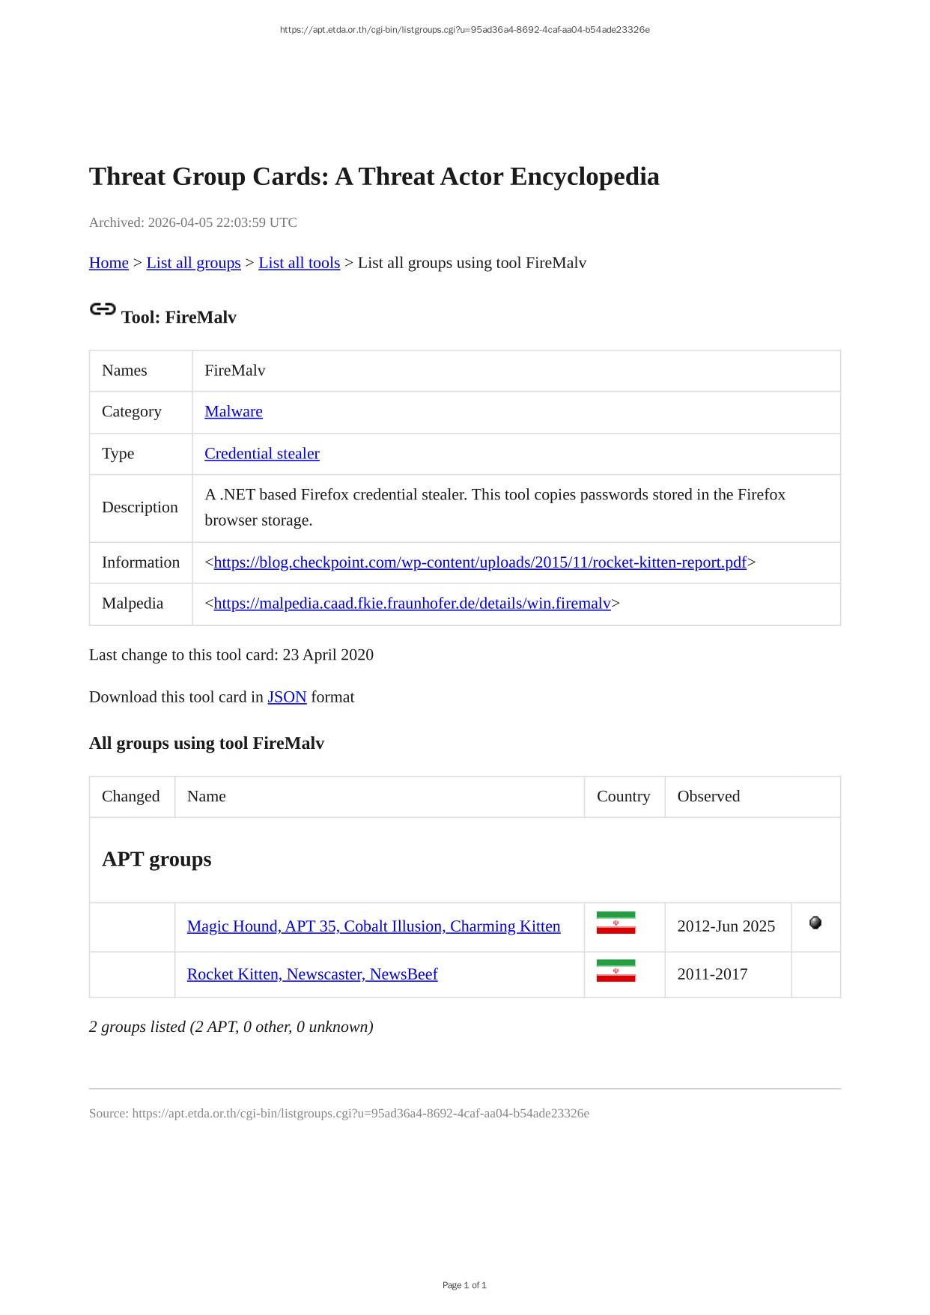Open the Magic Hound, APT 35 group link
The height and width of the screenshot is (1315, 930).
pos(373,926)
